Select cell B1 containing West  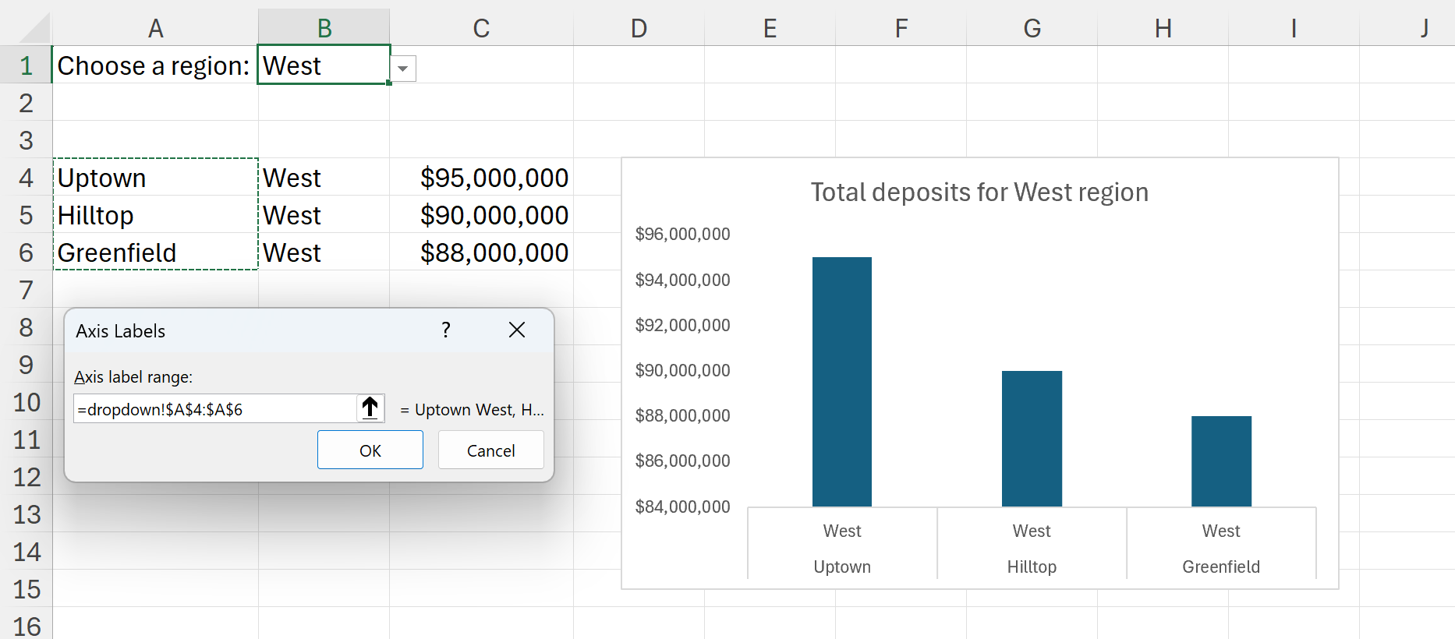[324, 65]
